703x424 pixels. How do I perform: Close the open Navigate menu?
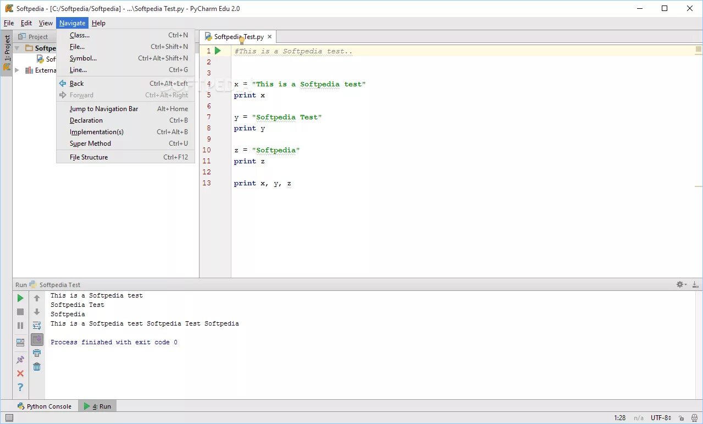[x=73, y=23]
